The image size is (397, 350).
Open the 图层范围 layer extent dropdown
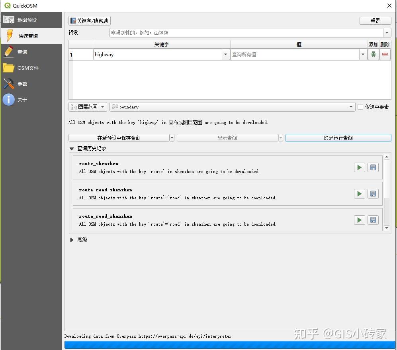tap(88, 107)
